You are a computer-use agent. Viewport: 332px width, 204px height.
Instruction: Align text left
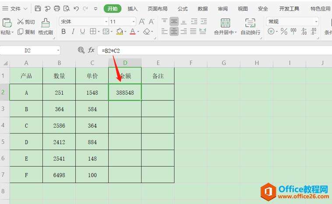[164, 32]
